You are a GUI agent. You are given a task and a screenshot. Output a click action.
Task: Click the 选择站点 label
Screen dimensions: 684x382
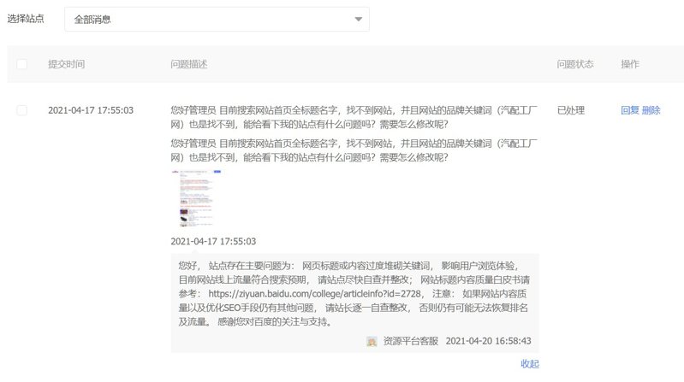point(26,19)
